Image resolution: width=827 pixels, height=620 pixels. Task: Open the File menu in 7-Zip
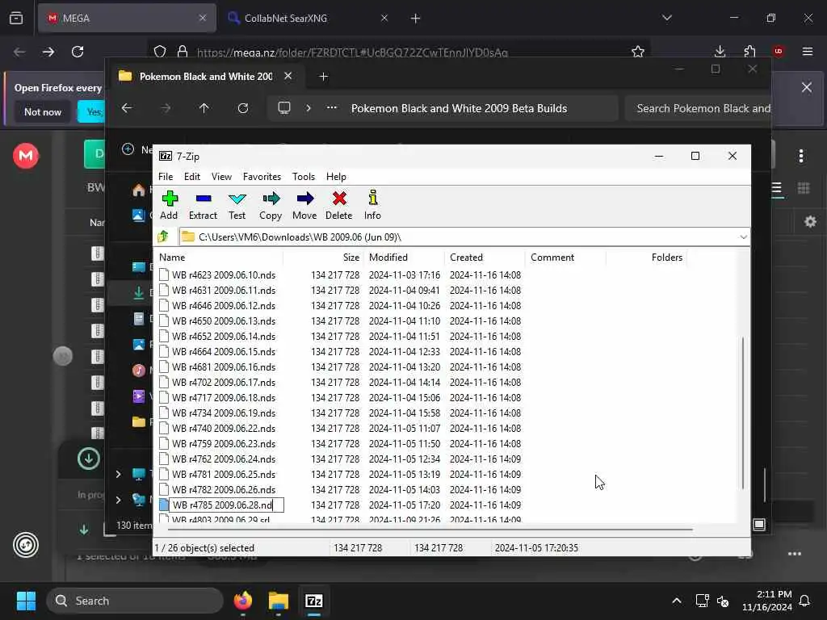pos(166,177)
